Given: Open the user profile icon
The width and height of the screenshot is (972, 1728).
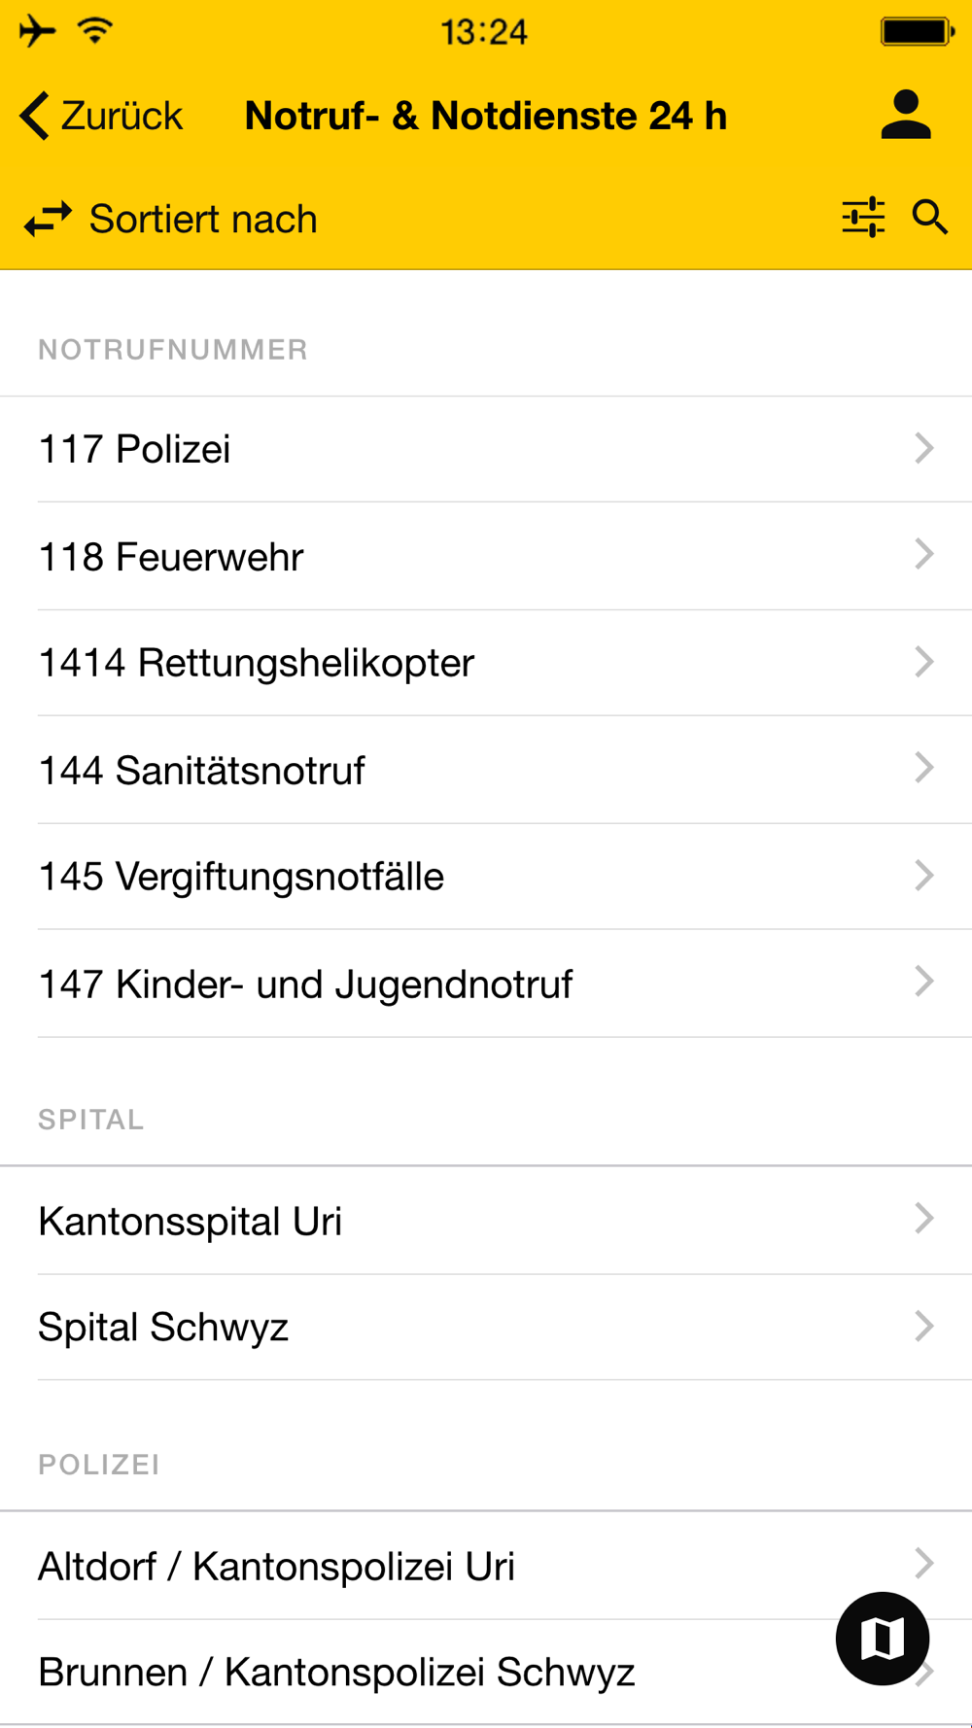Looking at the screenshot, I should (906, 115).
